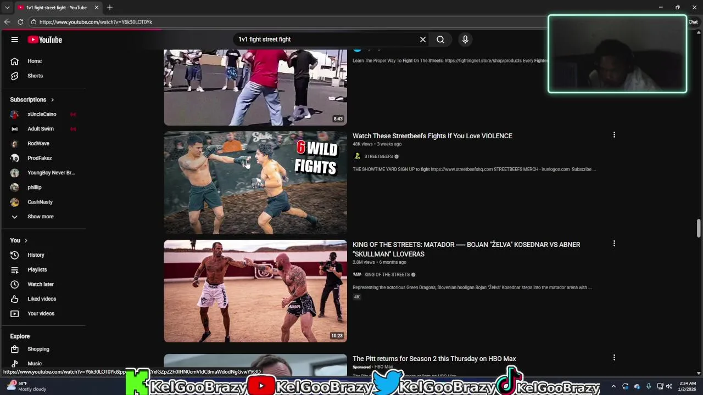Close the 1v1 fight street fight tab
The image size is (703, 395).
click(x=97, y=7)
